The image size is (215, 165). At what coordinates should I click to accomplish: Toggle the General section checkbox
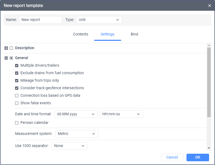pos(11,58)
